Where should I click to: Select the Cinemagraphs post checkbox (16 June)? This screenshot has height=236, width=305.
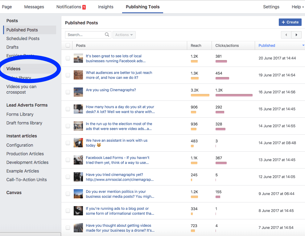[x=68, y=92]
